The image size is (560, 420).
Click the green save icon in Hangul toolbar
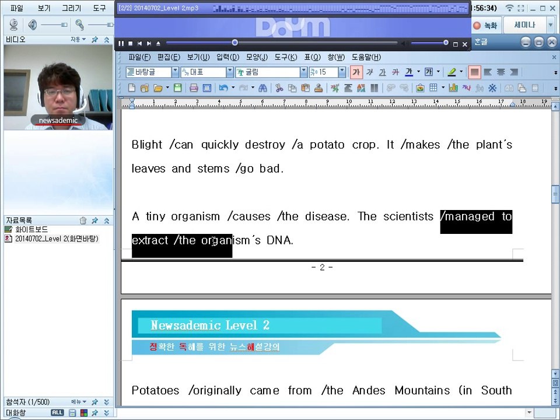click(x=177, y=88)
